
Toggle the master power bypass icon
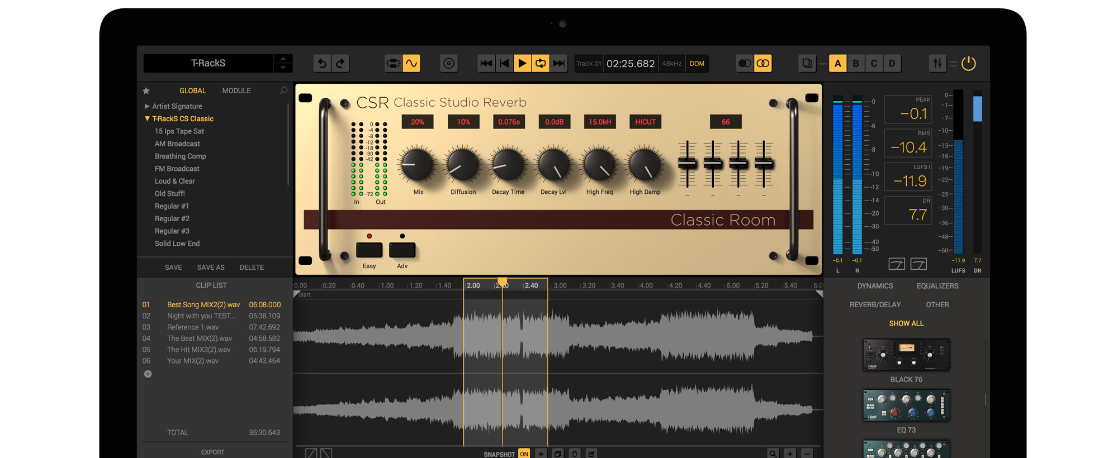click(969, 64)
